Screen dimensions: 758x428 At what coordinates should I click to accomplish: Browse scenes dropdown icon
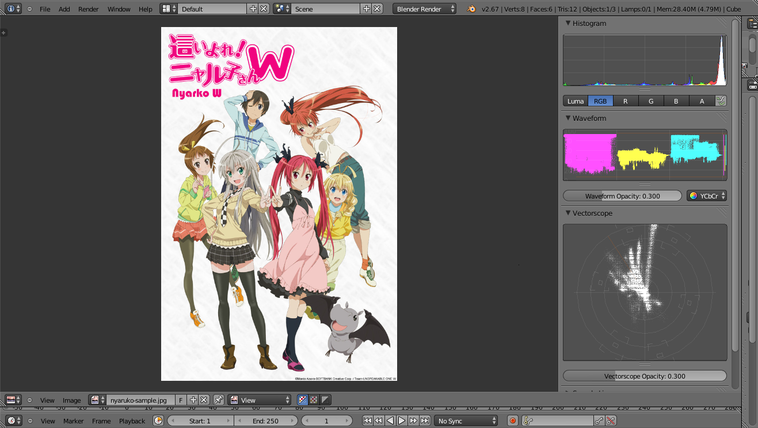point(282,9)
